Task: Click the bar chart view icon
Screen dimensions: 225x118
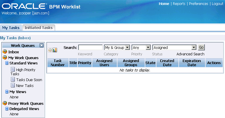Action: pyautogui.click(x=55, y=50)
